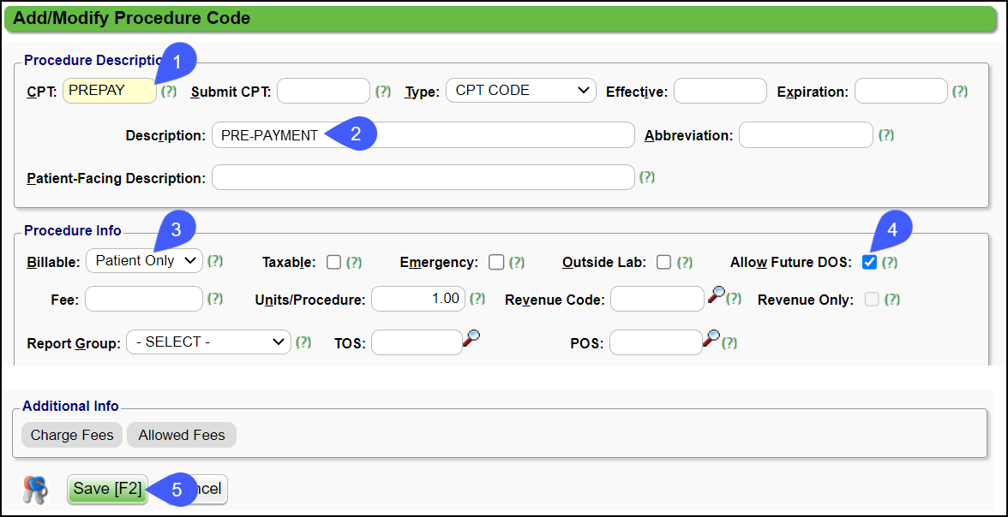
Task: Click the Revenue Code lookup magnifier icon
Action: point(717,295)
